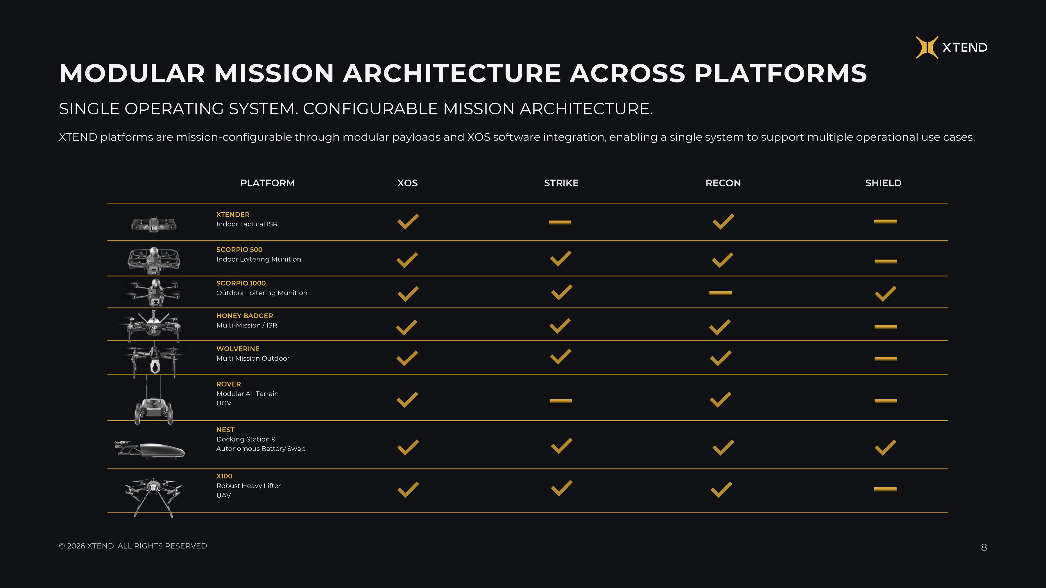This screenshot has height=588, width=1046.
Task: Click the RECON column header
Action: (x=723, y=183)
